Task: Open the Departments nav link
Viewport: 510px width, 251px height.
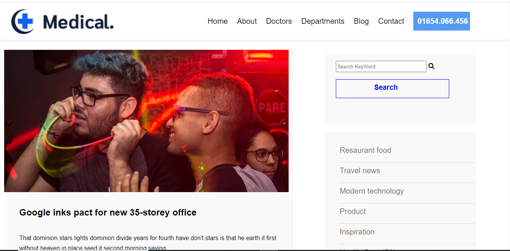Action: click(323, 21)
